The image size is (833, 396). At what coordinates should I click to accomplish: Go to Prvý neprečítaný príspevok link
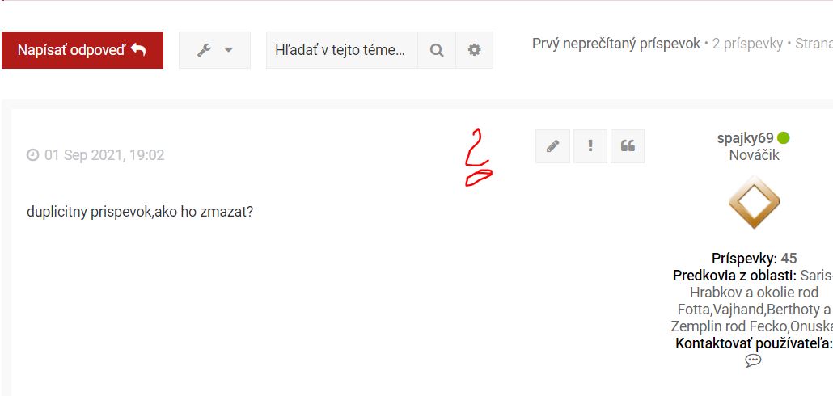pyautogui.click(x=616, y=44)
